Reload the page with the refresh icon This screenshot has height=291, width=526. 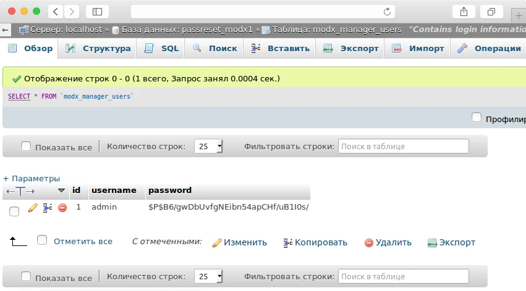(387, 12)
